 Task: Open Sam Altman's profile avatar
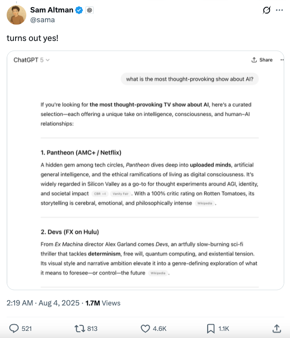tap(16, 15)
